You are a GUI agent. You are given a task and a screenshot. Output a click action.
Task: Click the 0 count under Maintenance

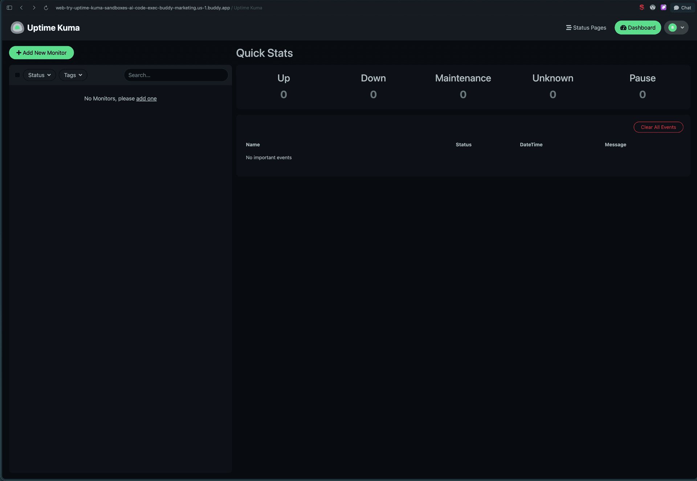pos(463,94)
